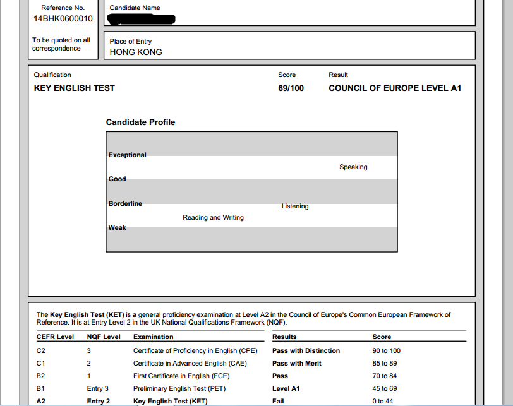Click the blacked-out candidate name
This screenshot has width=513, height=406.
142,20
